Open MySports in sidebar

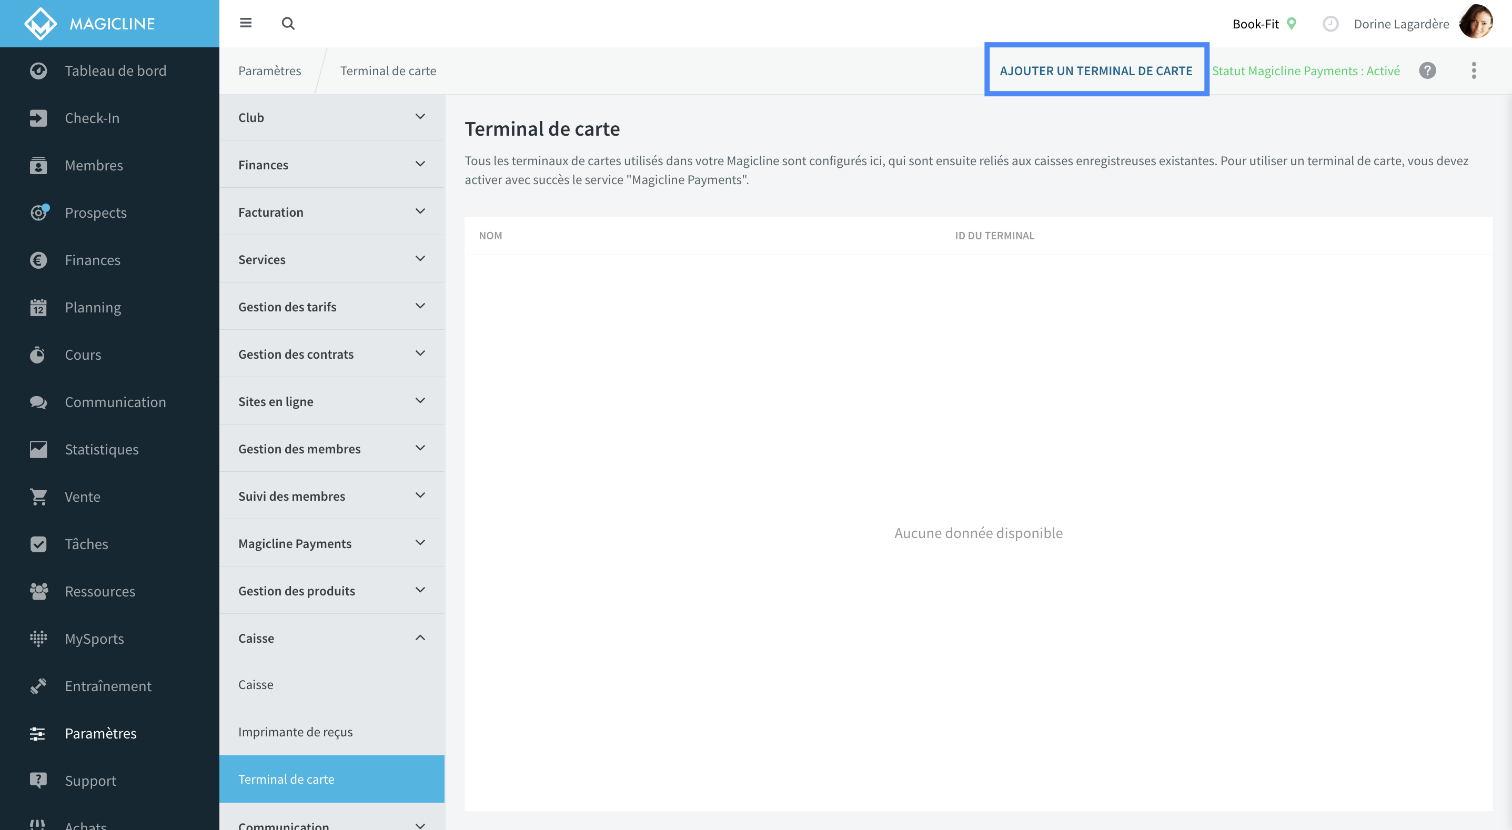(x=94, y=639)
